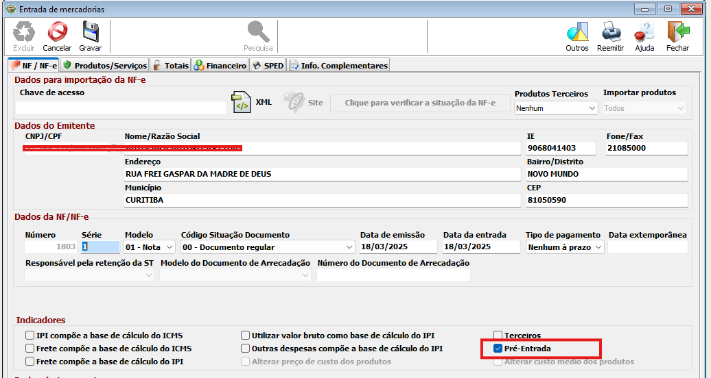This screenshot has height=378, width=711.
Task: Open the Financeiro tab
Action: click(x=220, y=66)
